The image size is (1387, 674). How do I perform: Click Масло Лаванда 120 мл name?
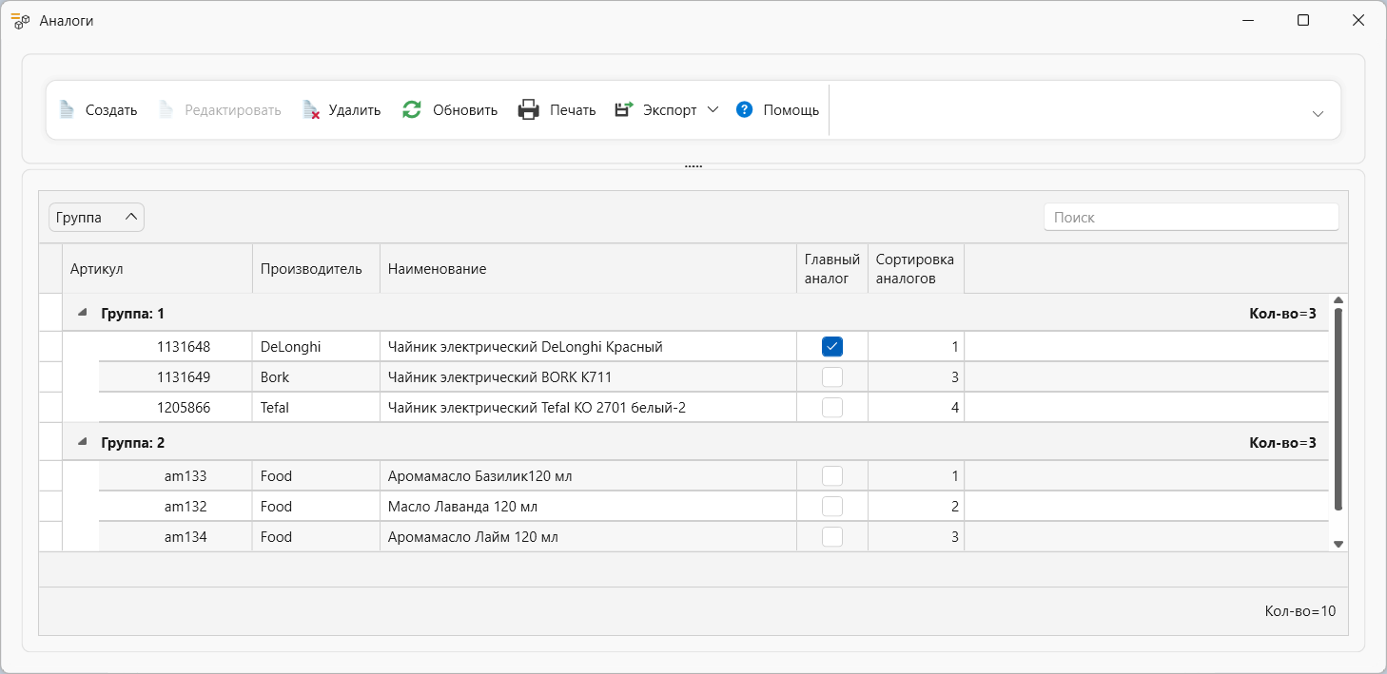tap(463, 507)
